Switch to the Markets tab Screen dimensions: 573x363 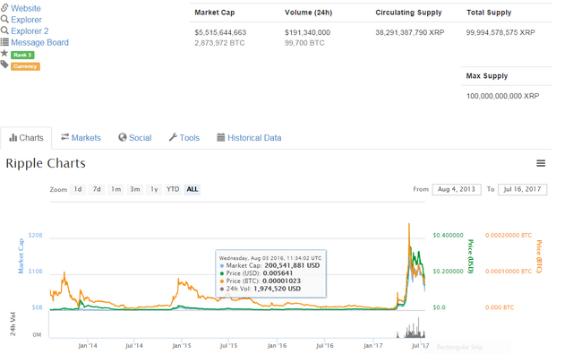[81, 138]
